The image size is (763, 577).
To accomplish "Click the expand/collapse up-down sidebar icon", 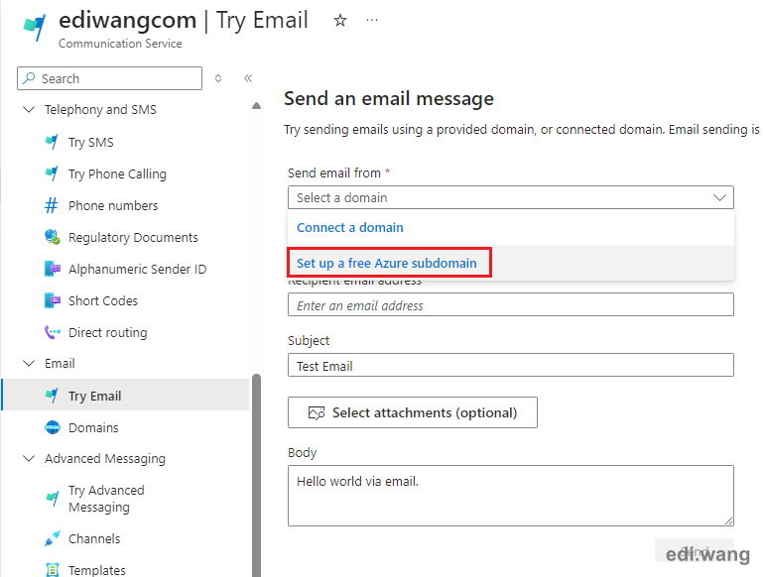I will tap(218, 78).
